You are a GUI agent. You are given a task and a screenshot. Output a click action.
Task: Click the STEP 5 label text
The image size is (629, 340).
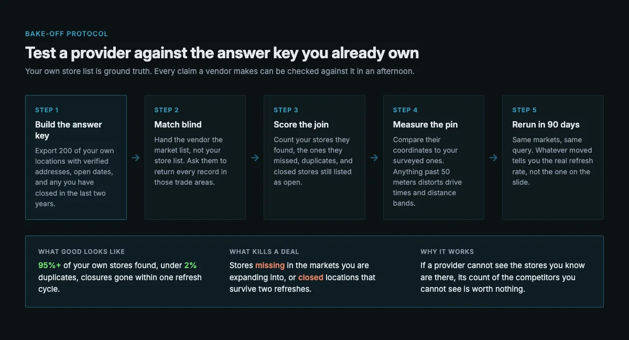(524, 110)
